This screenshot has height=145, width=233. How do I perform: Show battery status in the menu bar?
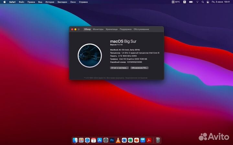(191, 2)
